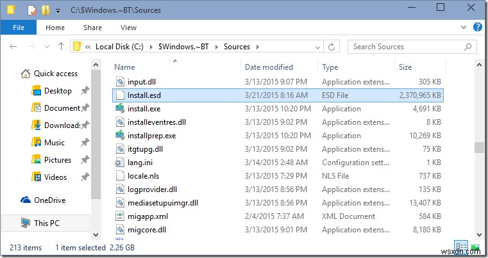Screen dimensions: 488x258
Task: Click the installeventres.dll file icon
Action: click(x=120, y=122)
